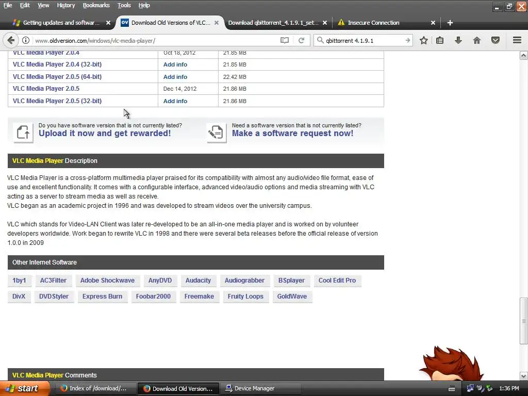Open the History menu

point(65,5)
